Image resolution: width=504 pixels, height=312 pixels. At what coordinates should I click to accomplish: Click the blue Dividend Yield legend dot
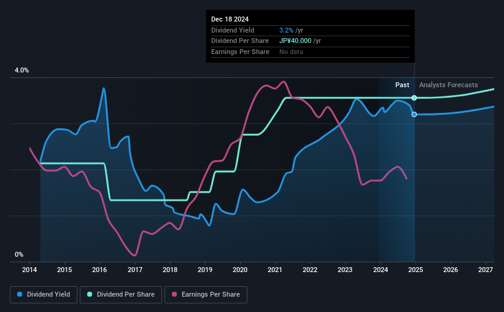(20, 294)
